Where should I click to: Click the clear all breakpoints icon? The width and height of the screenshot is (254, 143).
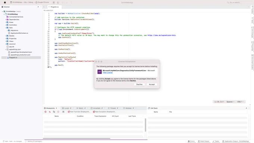(58, 112)
